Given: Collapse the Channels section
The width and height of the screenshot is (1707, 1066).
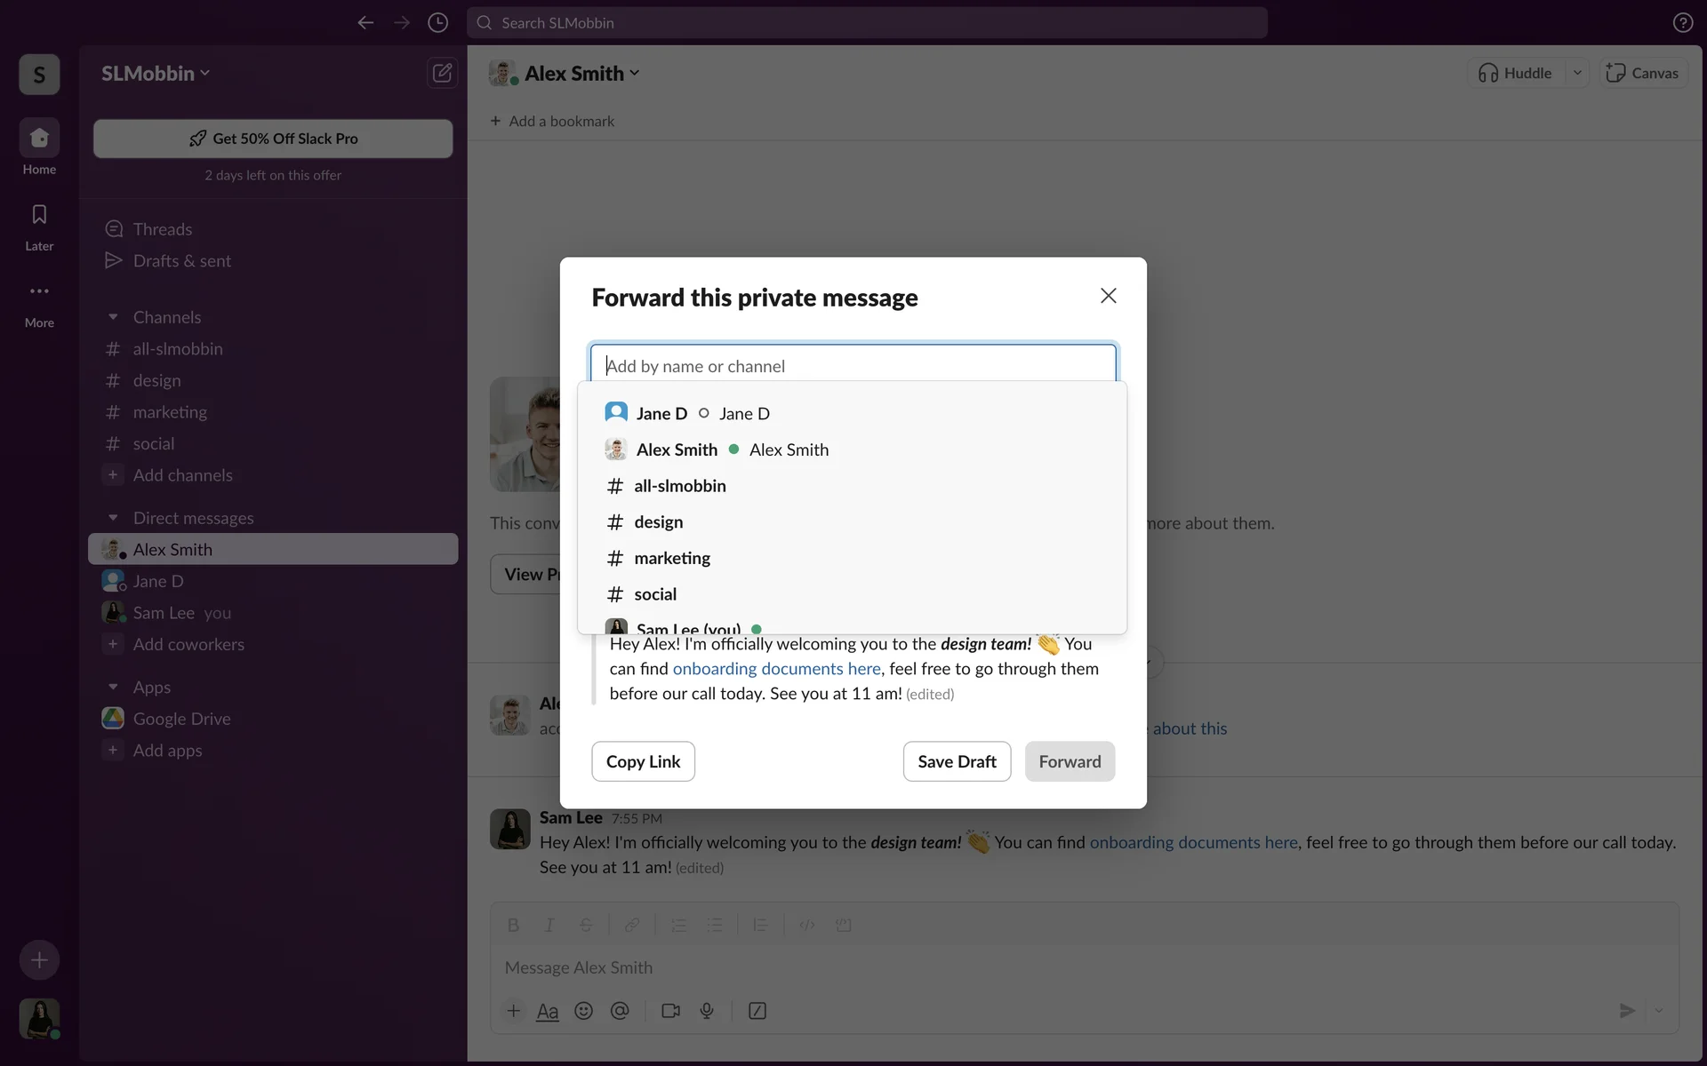Looking at the screenshot, I should (x=113, y=317).
